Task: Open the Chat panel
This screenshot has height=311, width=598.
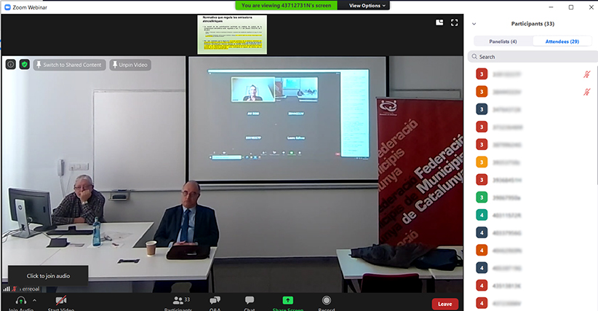Action: [x=250, y=301]
